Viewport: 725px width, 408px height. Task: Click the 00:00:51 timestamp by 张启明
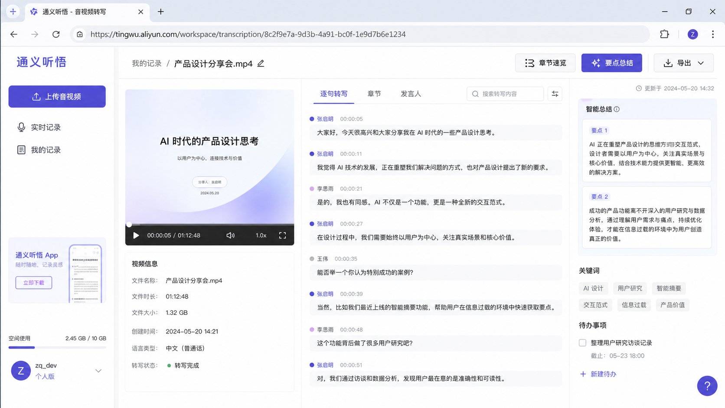pos(351,365)
